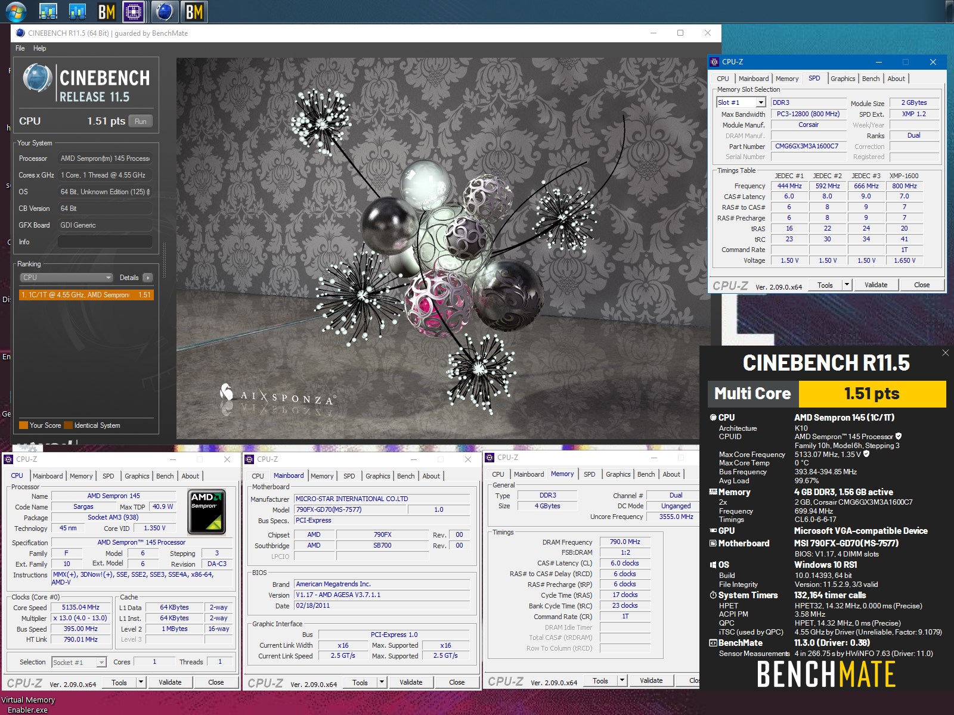This screenshot has width=954, height=715.
Task: Click the Memory section icon in the BenchMate panel
Action: pyautogui.click(x=713, y=492)
